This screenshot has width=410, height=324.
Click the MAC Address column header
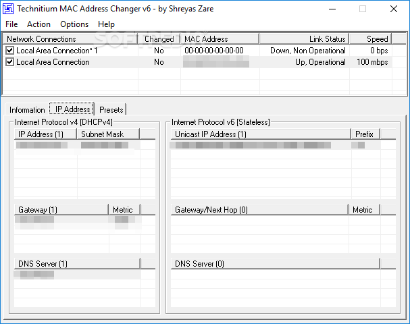point(220,39)
